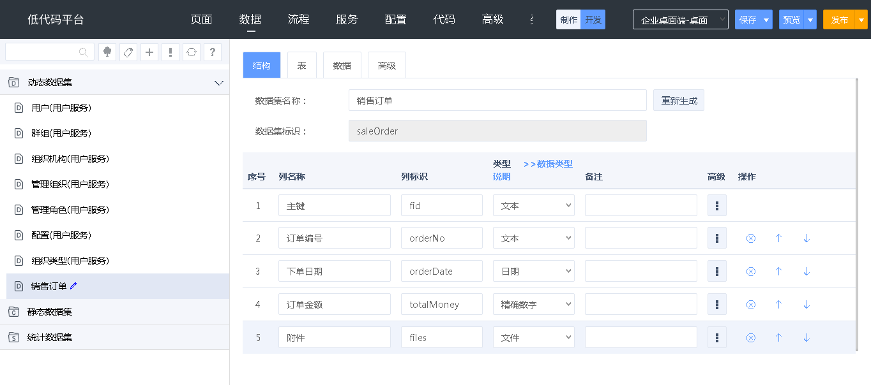Move the 订单金额 row down
This screenshot has width=871, height=385.
(x=807, y=305)
